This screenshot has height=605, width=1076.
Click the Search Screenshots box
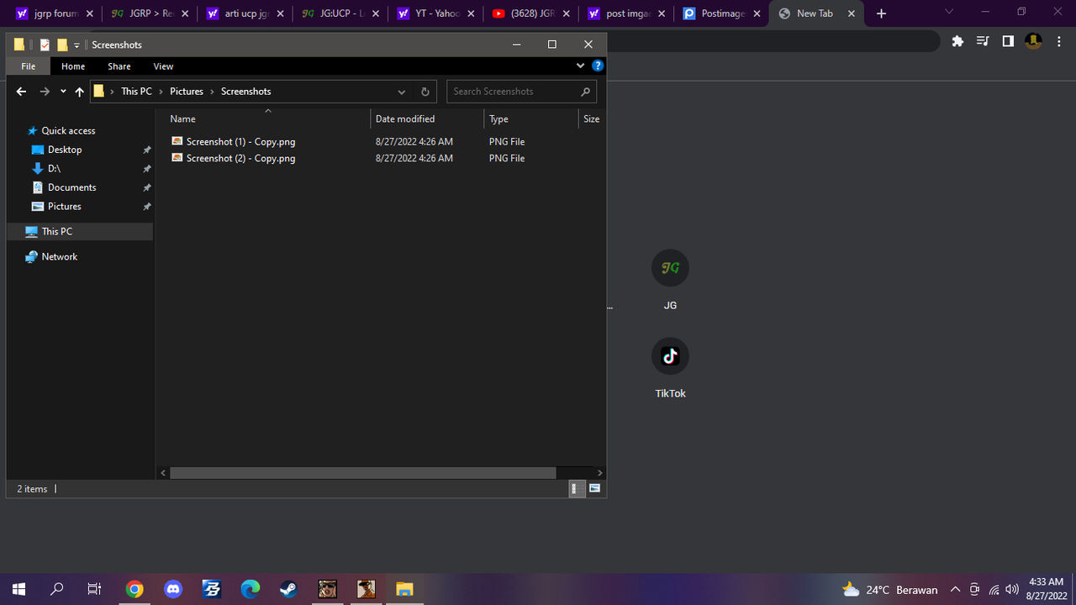point(521,92)
